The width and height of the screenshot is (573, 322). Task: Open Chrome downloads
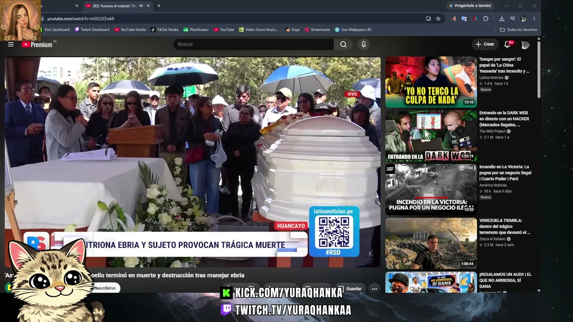pos(502,19)
